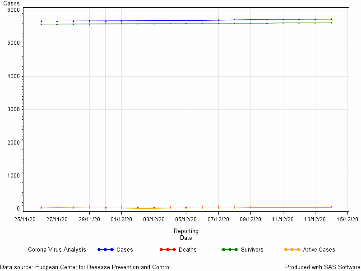This screenshot has width=361, height=271.
Task: Click the 15/12/20 date axis label
Action: 347,219
